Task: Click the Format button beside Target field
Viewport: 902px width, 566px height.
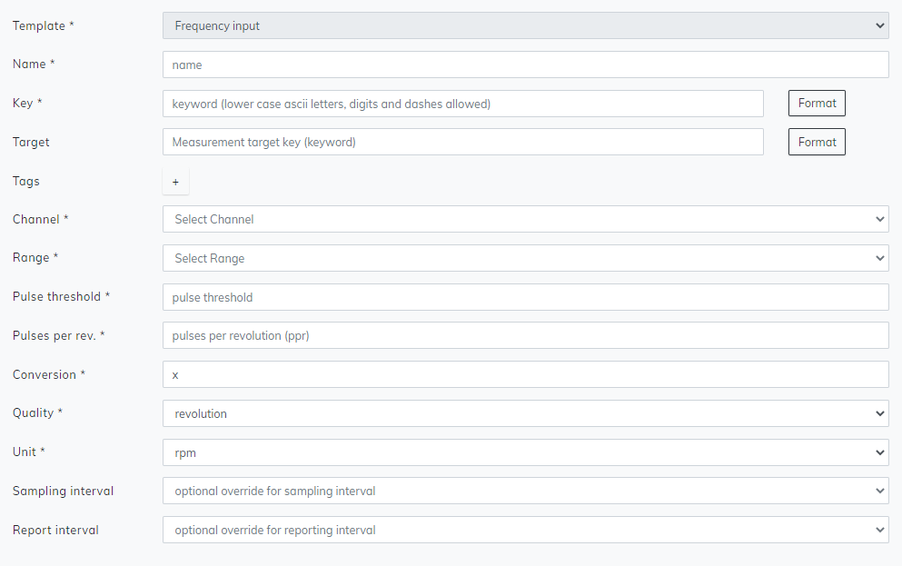Action: coord(817,142)
